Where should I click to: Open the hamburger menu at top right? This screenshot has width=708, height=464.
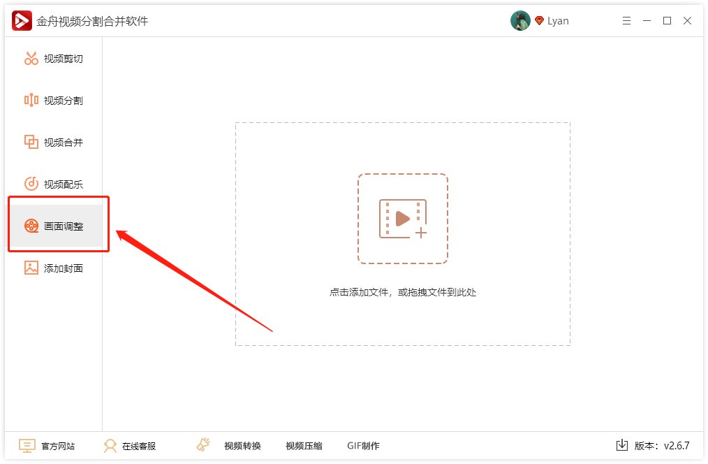pos(626,20)
